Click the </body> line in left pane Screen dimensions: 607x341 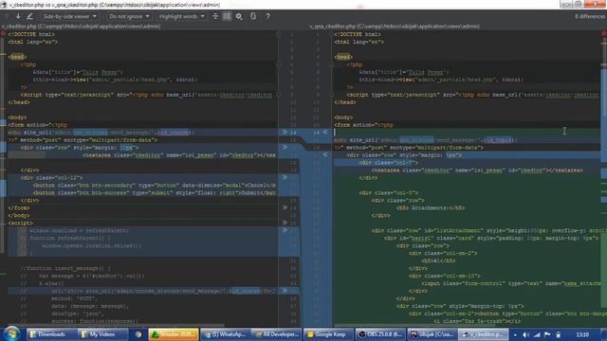[19, 215]
